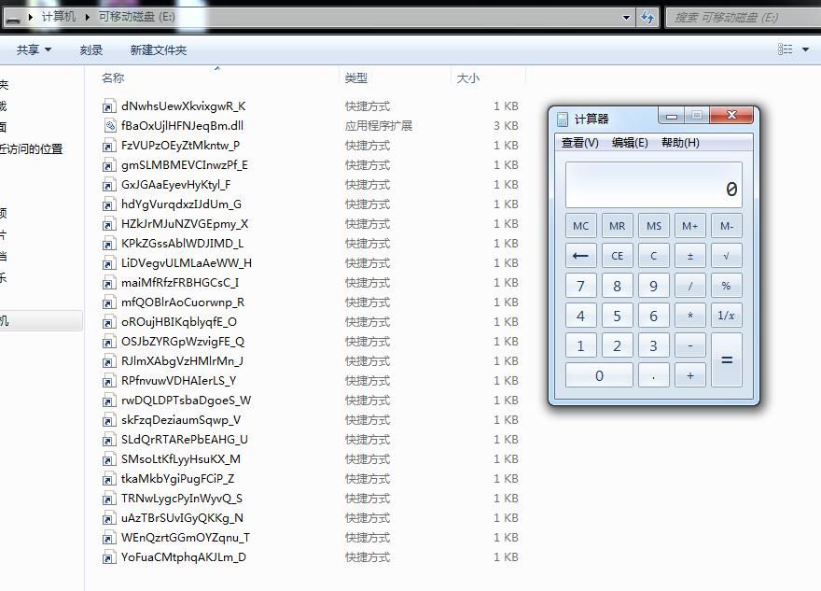Screen dimensions: 821x591
Task: Open the 查看(V) menu in the calculator
Action: (x=579, y=143)
